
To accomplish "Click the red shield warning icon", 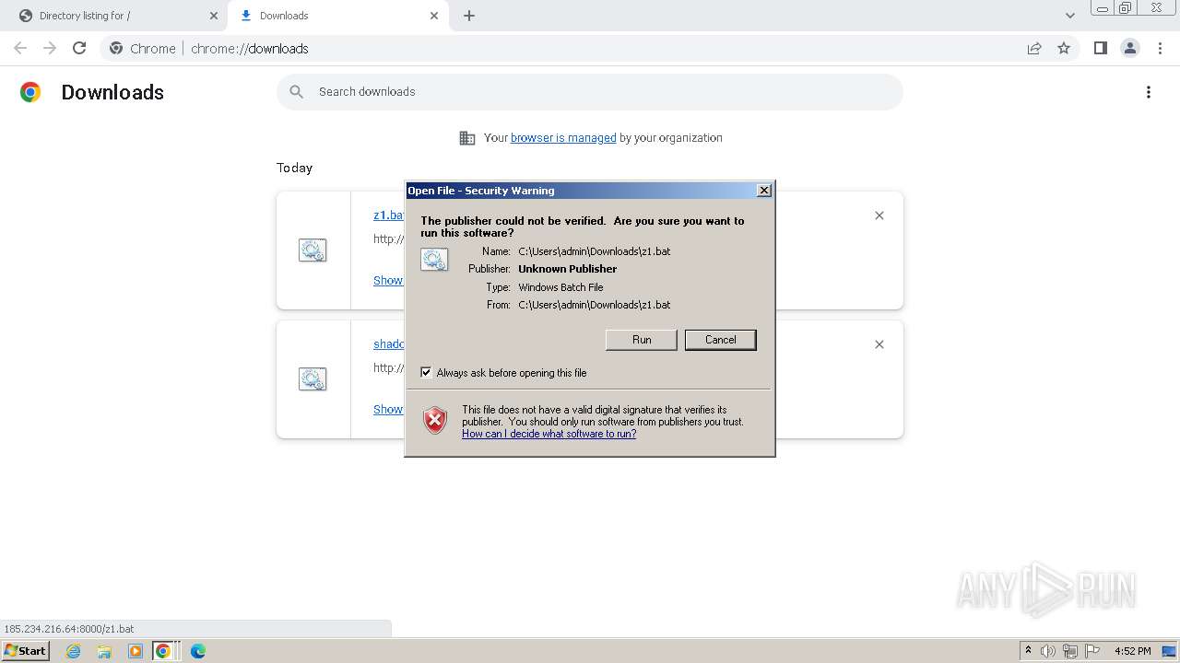I will click(x=435, y=421).
